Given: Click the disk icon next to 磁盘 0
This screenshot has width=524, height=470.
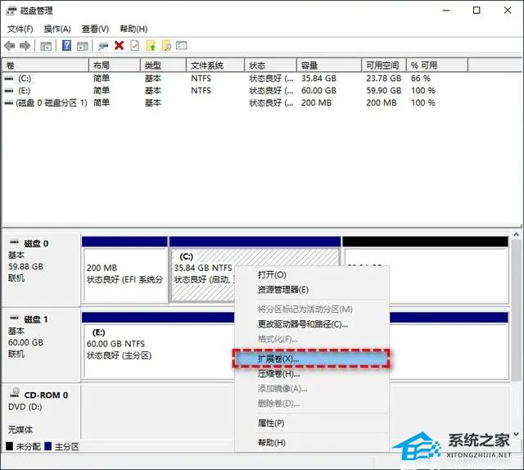Looking at the screenshot, I should [15, 242].
